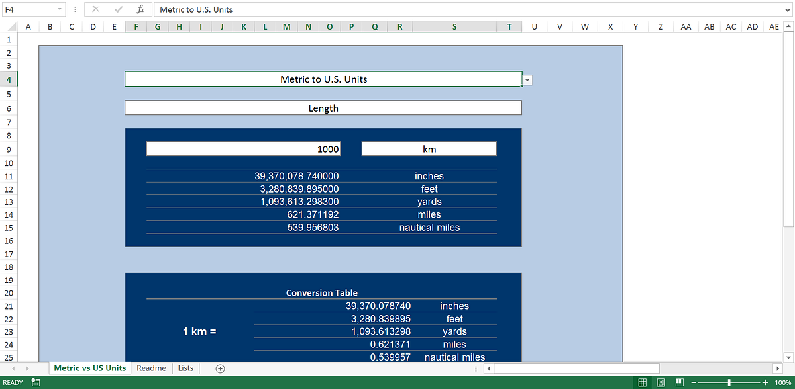This screenshot has width=795, height=389.
Task: Switch to Page Break Preview icon
Action: click(679, 382)
